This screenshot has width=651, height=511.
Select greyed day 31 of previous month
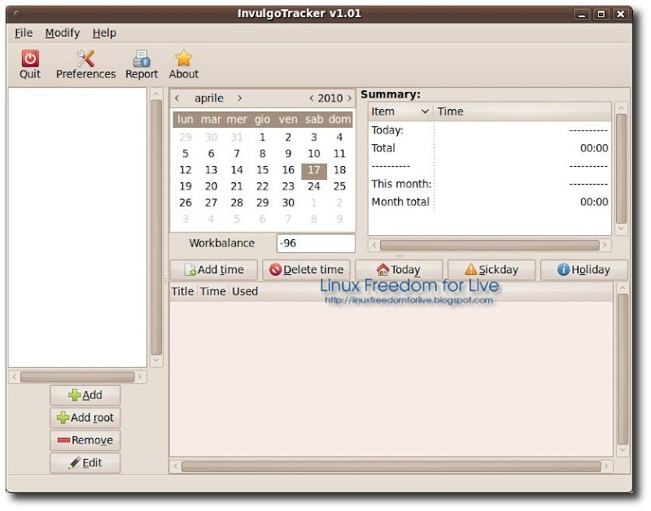point(237,138)
